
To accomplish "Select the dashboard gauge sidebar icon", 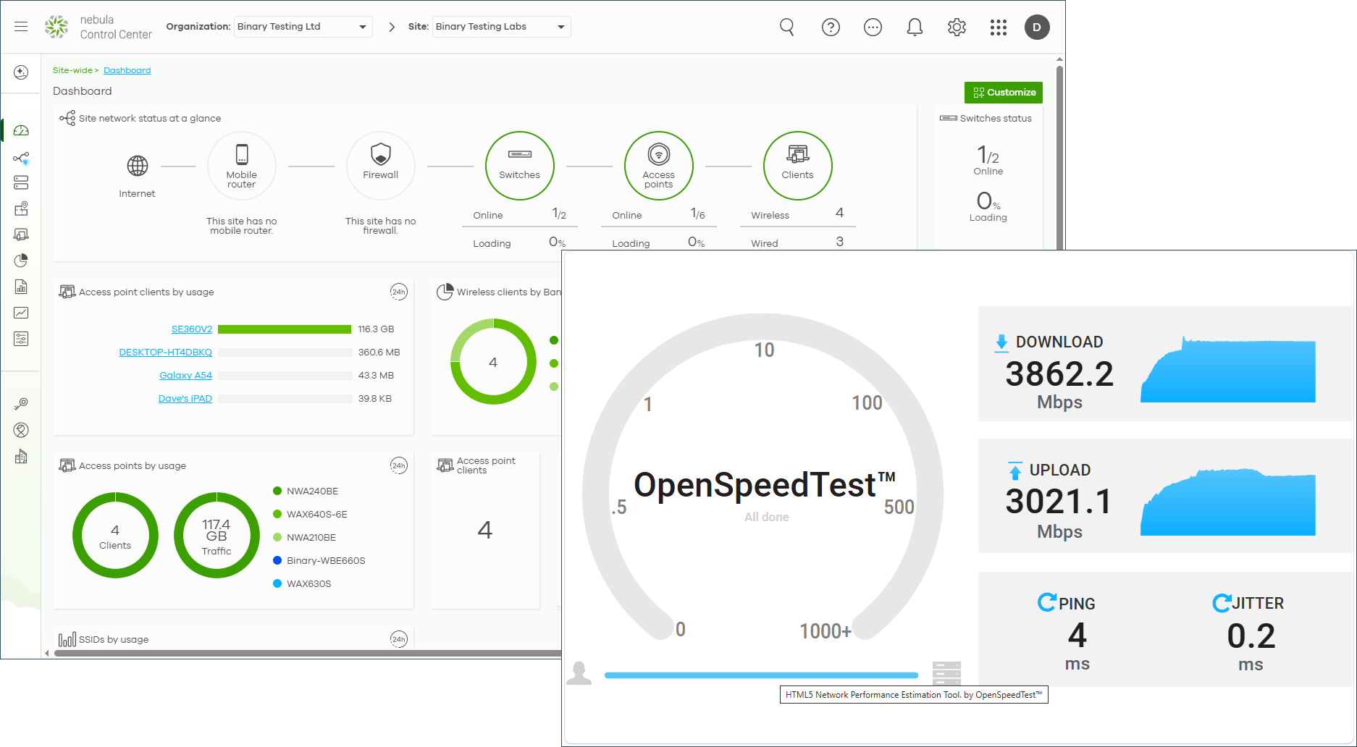I will pyautogui.click(x=21, y=130).
